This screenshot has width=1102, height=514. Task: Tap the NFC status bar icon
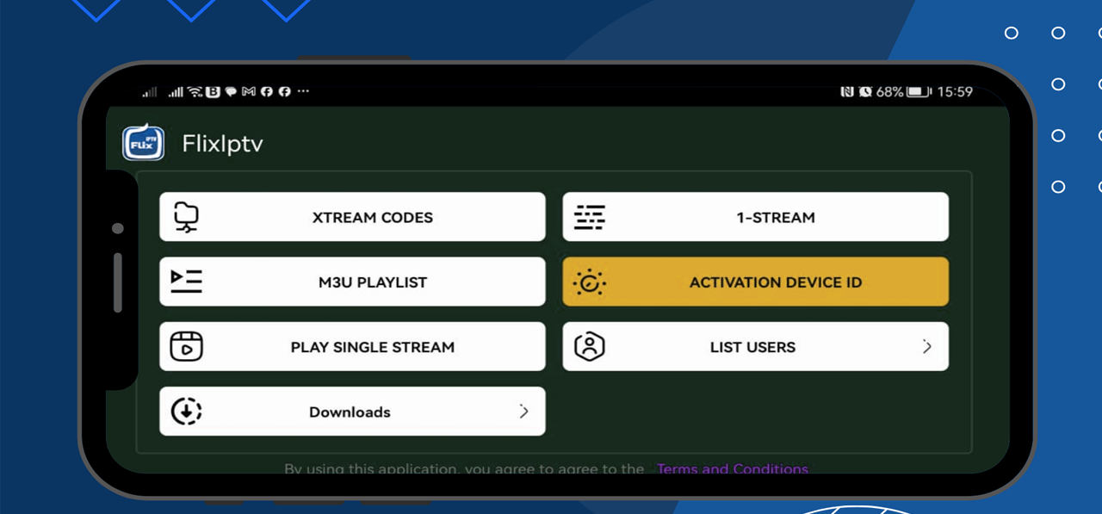(x=846, y=92)
